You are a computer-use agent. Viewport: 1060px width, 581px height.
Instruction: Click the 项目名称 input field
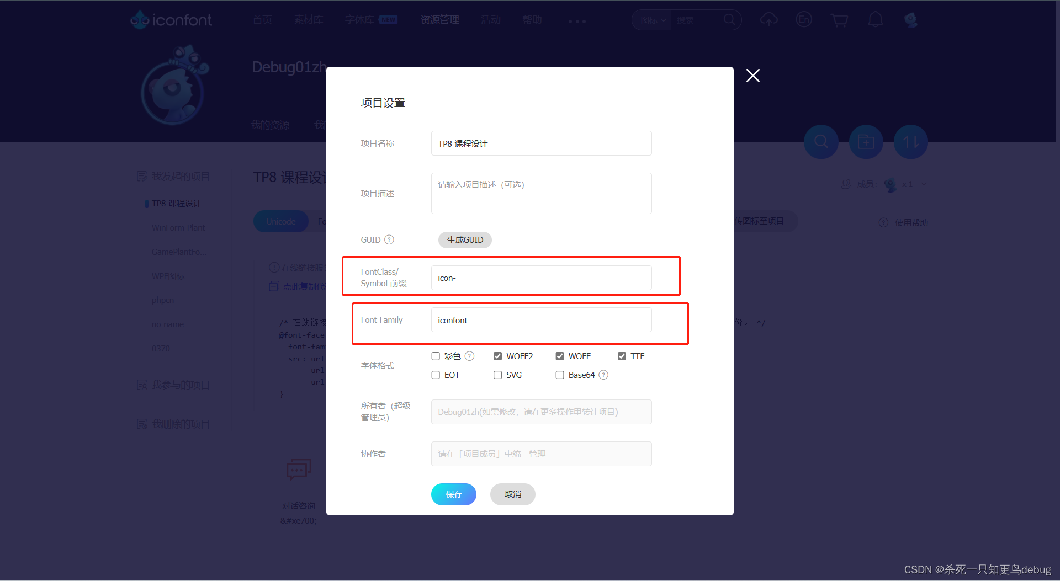click(540, 143)
